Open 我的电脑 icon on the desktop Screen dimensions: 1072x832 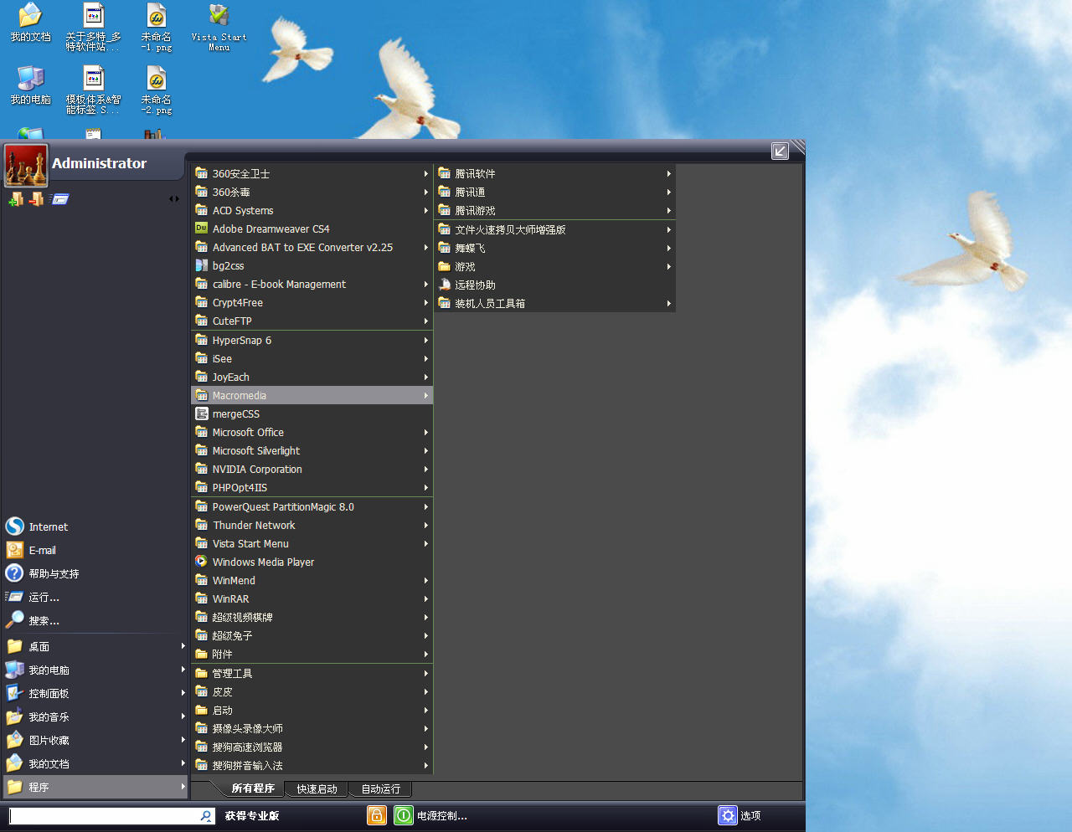click(x=30, y=85)
